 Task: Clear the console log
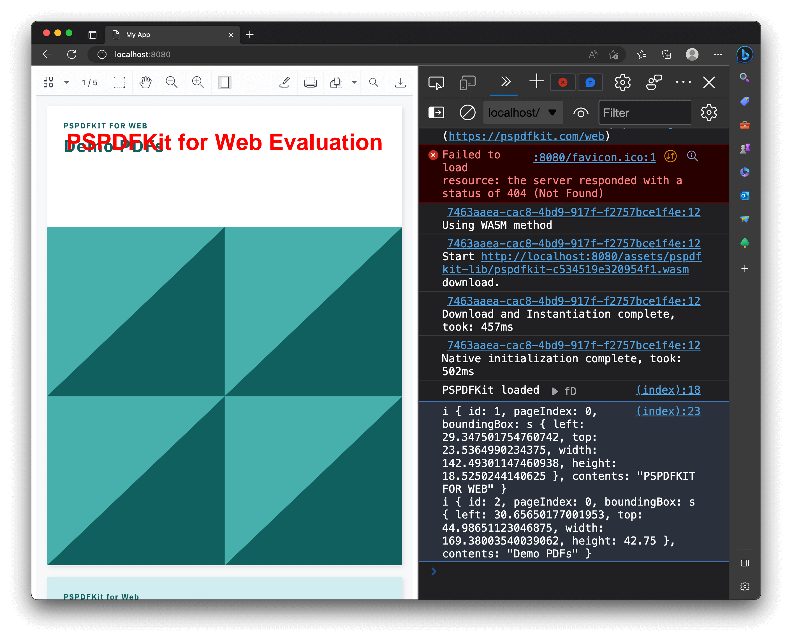(x=467, y=112)
